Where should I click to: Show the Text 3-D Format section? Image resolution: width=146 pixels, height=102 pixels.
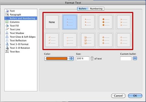point(19,44)
